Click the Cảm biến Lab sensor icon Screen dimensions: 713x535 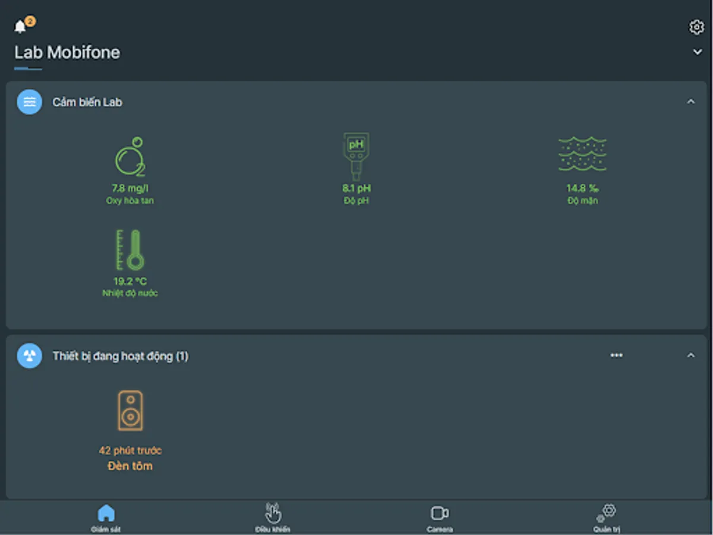[29, 102]
